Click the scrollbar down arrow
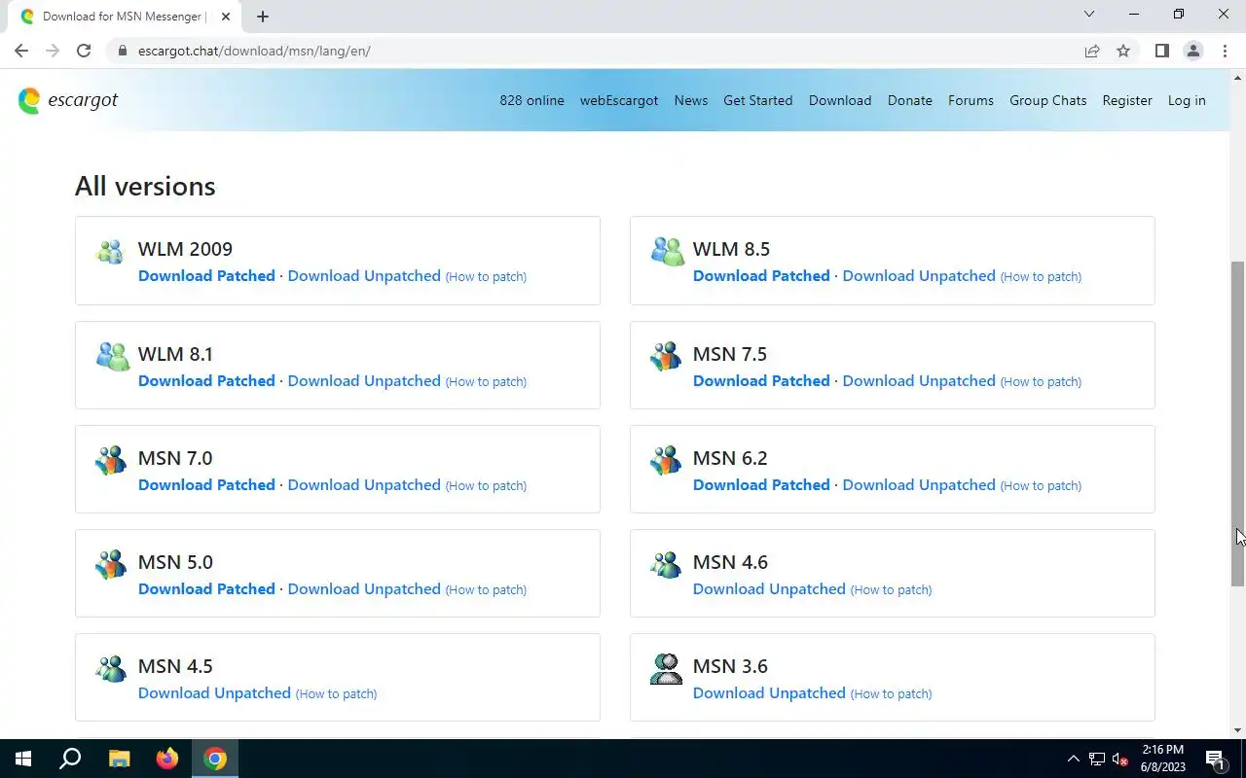 [1238, 730]
